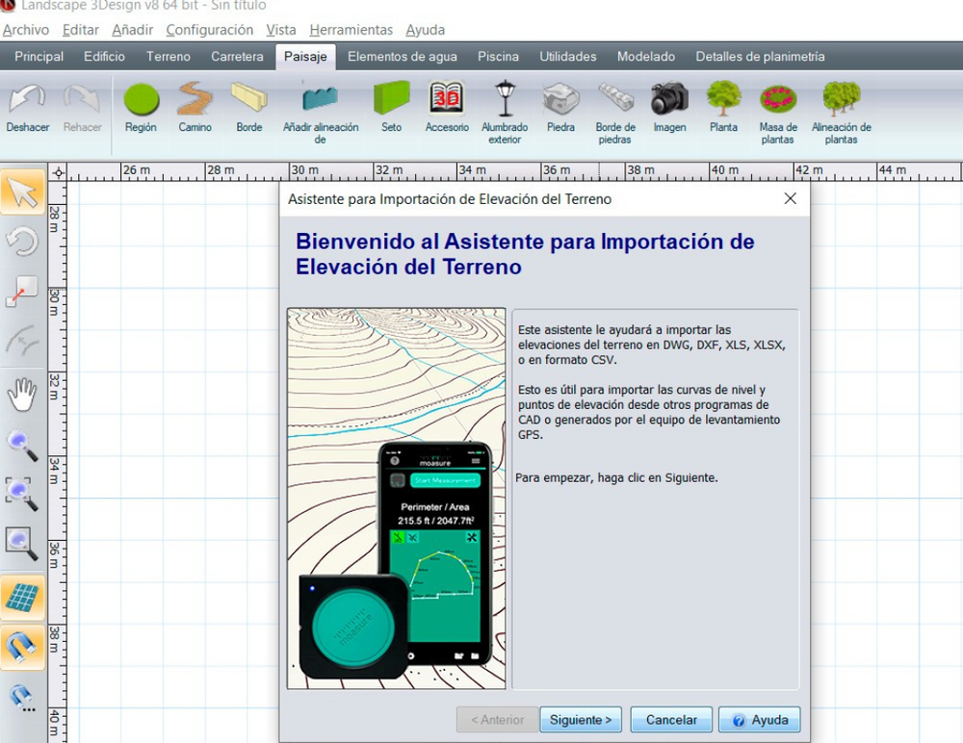This screenshot has height=743, width=963.
Task: Open the Archivo menu
Action: coord(26,30)
